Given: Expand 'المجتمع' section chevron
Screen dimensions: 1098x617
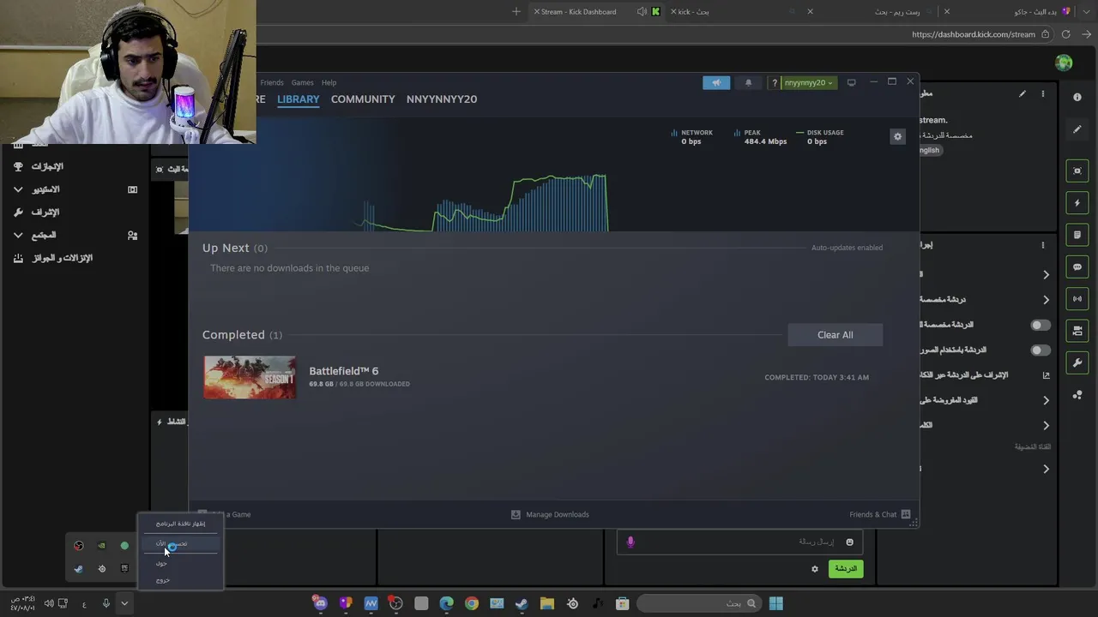Looking at the screenshot, I should [18, 235].
